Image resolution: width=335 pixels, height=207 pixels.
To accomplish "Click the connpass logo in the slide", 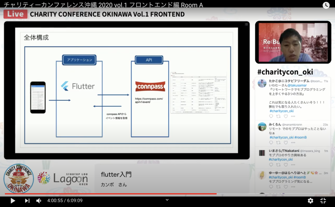I will pyautogui.click(x=150, y=86).
